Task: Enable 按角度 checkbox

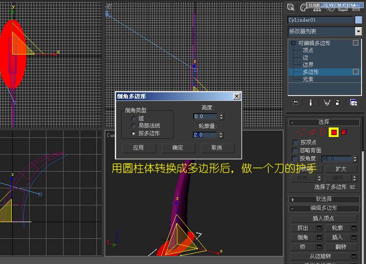Action: click(295, 159)
